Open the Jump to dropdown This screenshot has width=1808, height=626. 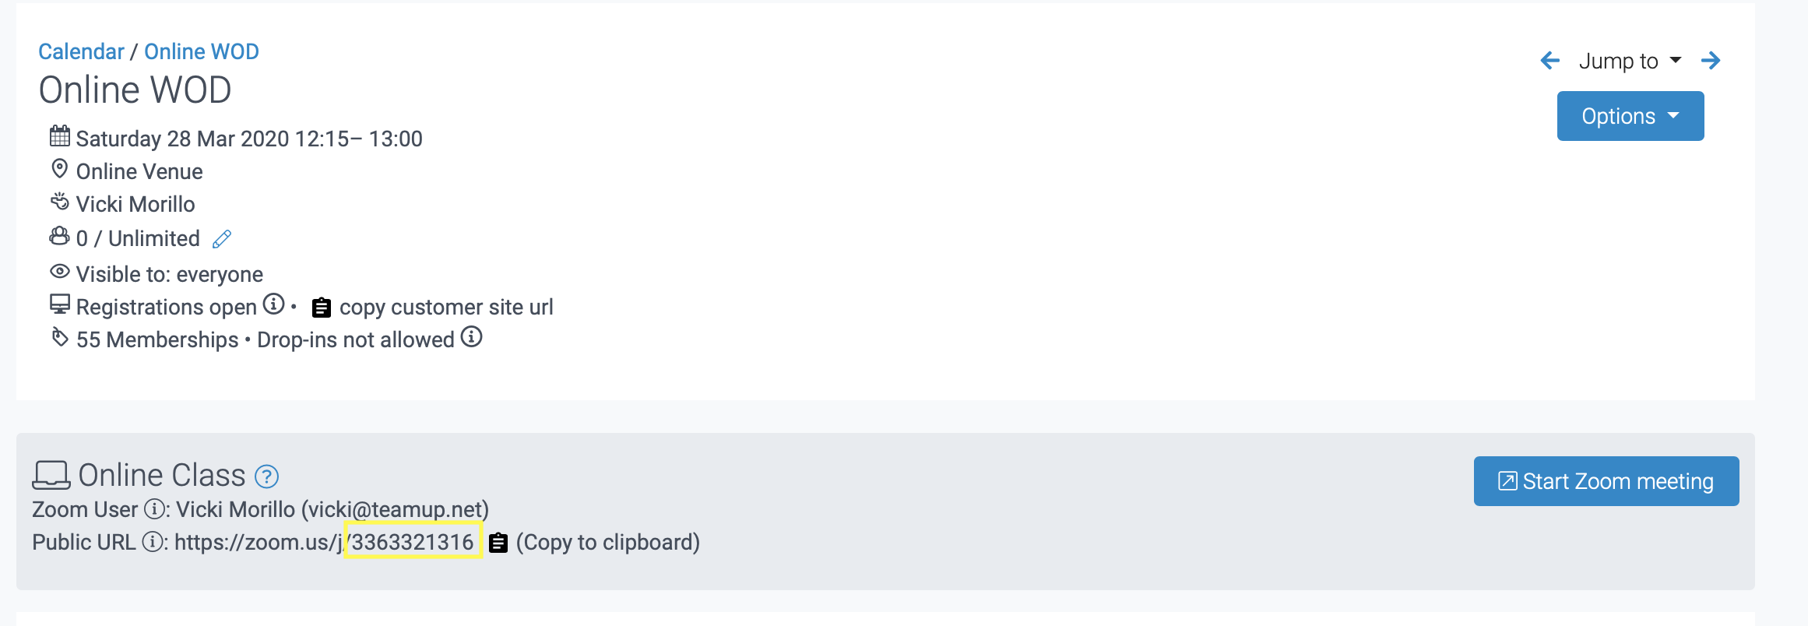click(1629, 61)
